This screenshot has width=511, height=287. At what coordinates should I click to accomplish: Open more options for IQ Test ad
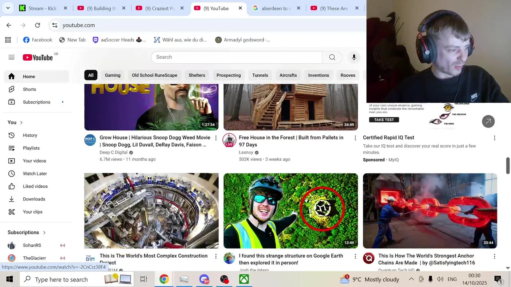click(x=495, y=138)
